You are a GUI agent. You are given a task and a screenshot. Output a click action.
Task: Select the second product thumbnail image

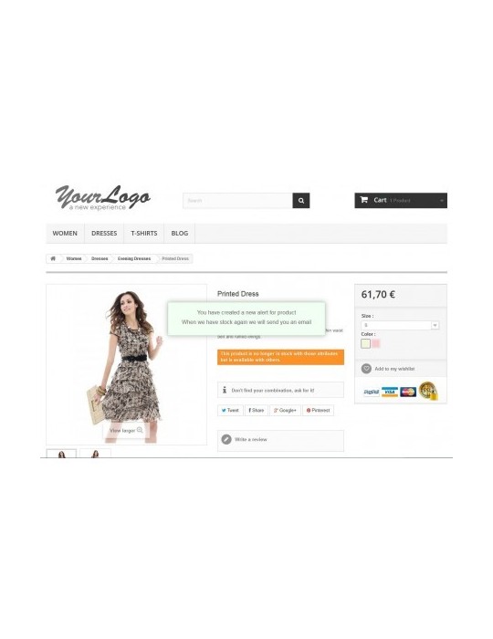pos(95,453)
